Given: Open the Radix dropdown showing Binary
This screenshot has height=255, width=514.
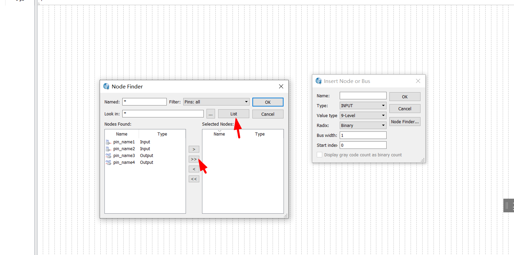Looking at the screenshot, I should (363, 125).
